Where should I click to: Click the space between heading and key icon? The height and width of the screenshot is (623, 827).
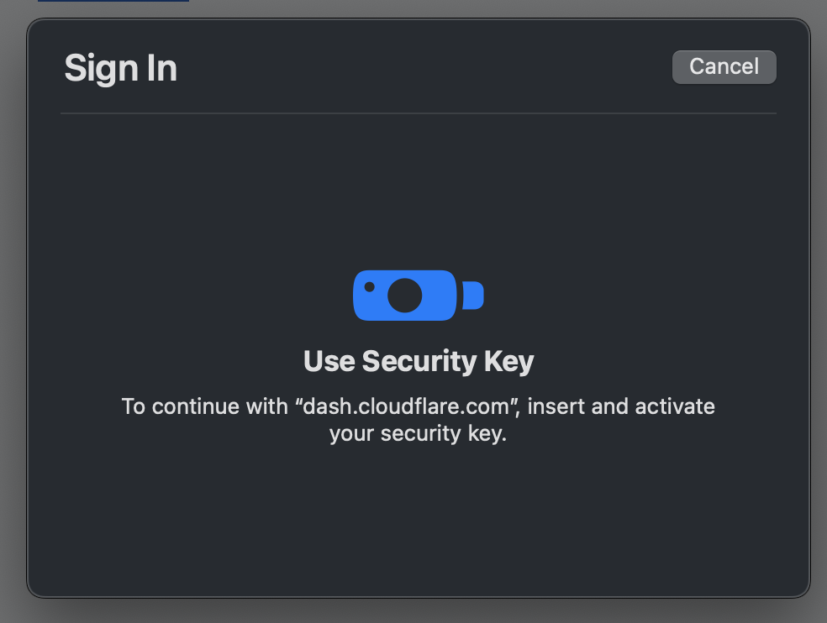[419, 334]
